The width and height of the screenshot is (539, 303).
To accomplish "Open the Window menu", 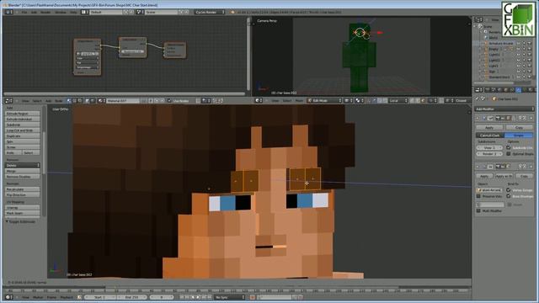I will [61, 12].
